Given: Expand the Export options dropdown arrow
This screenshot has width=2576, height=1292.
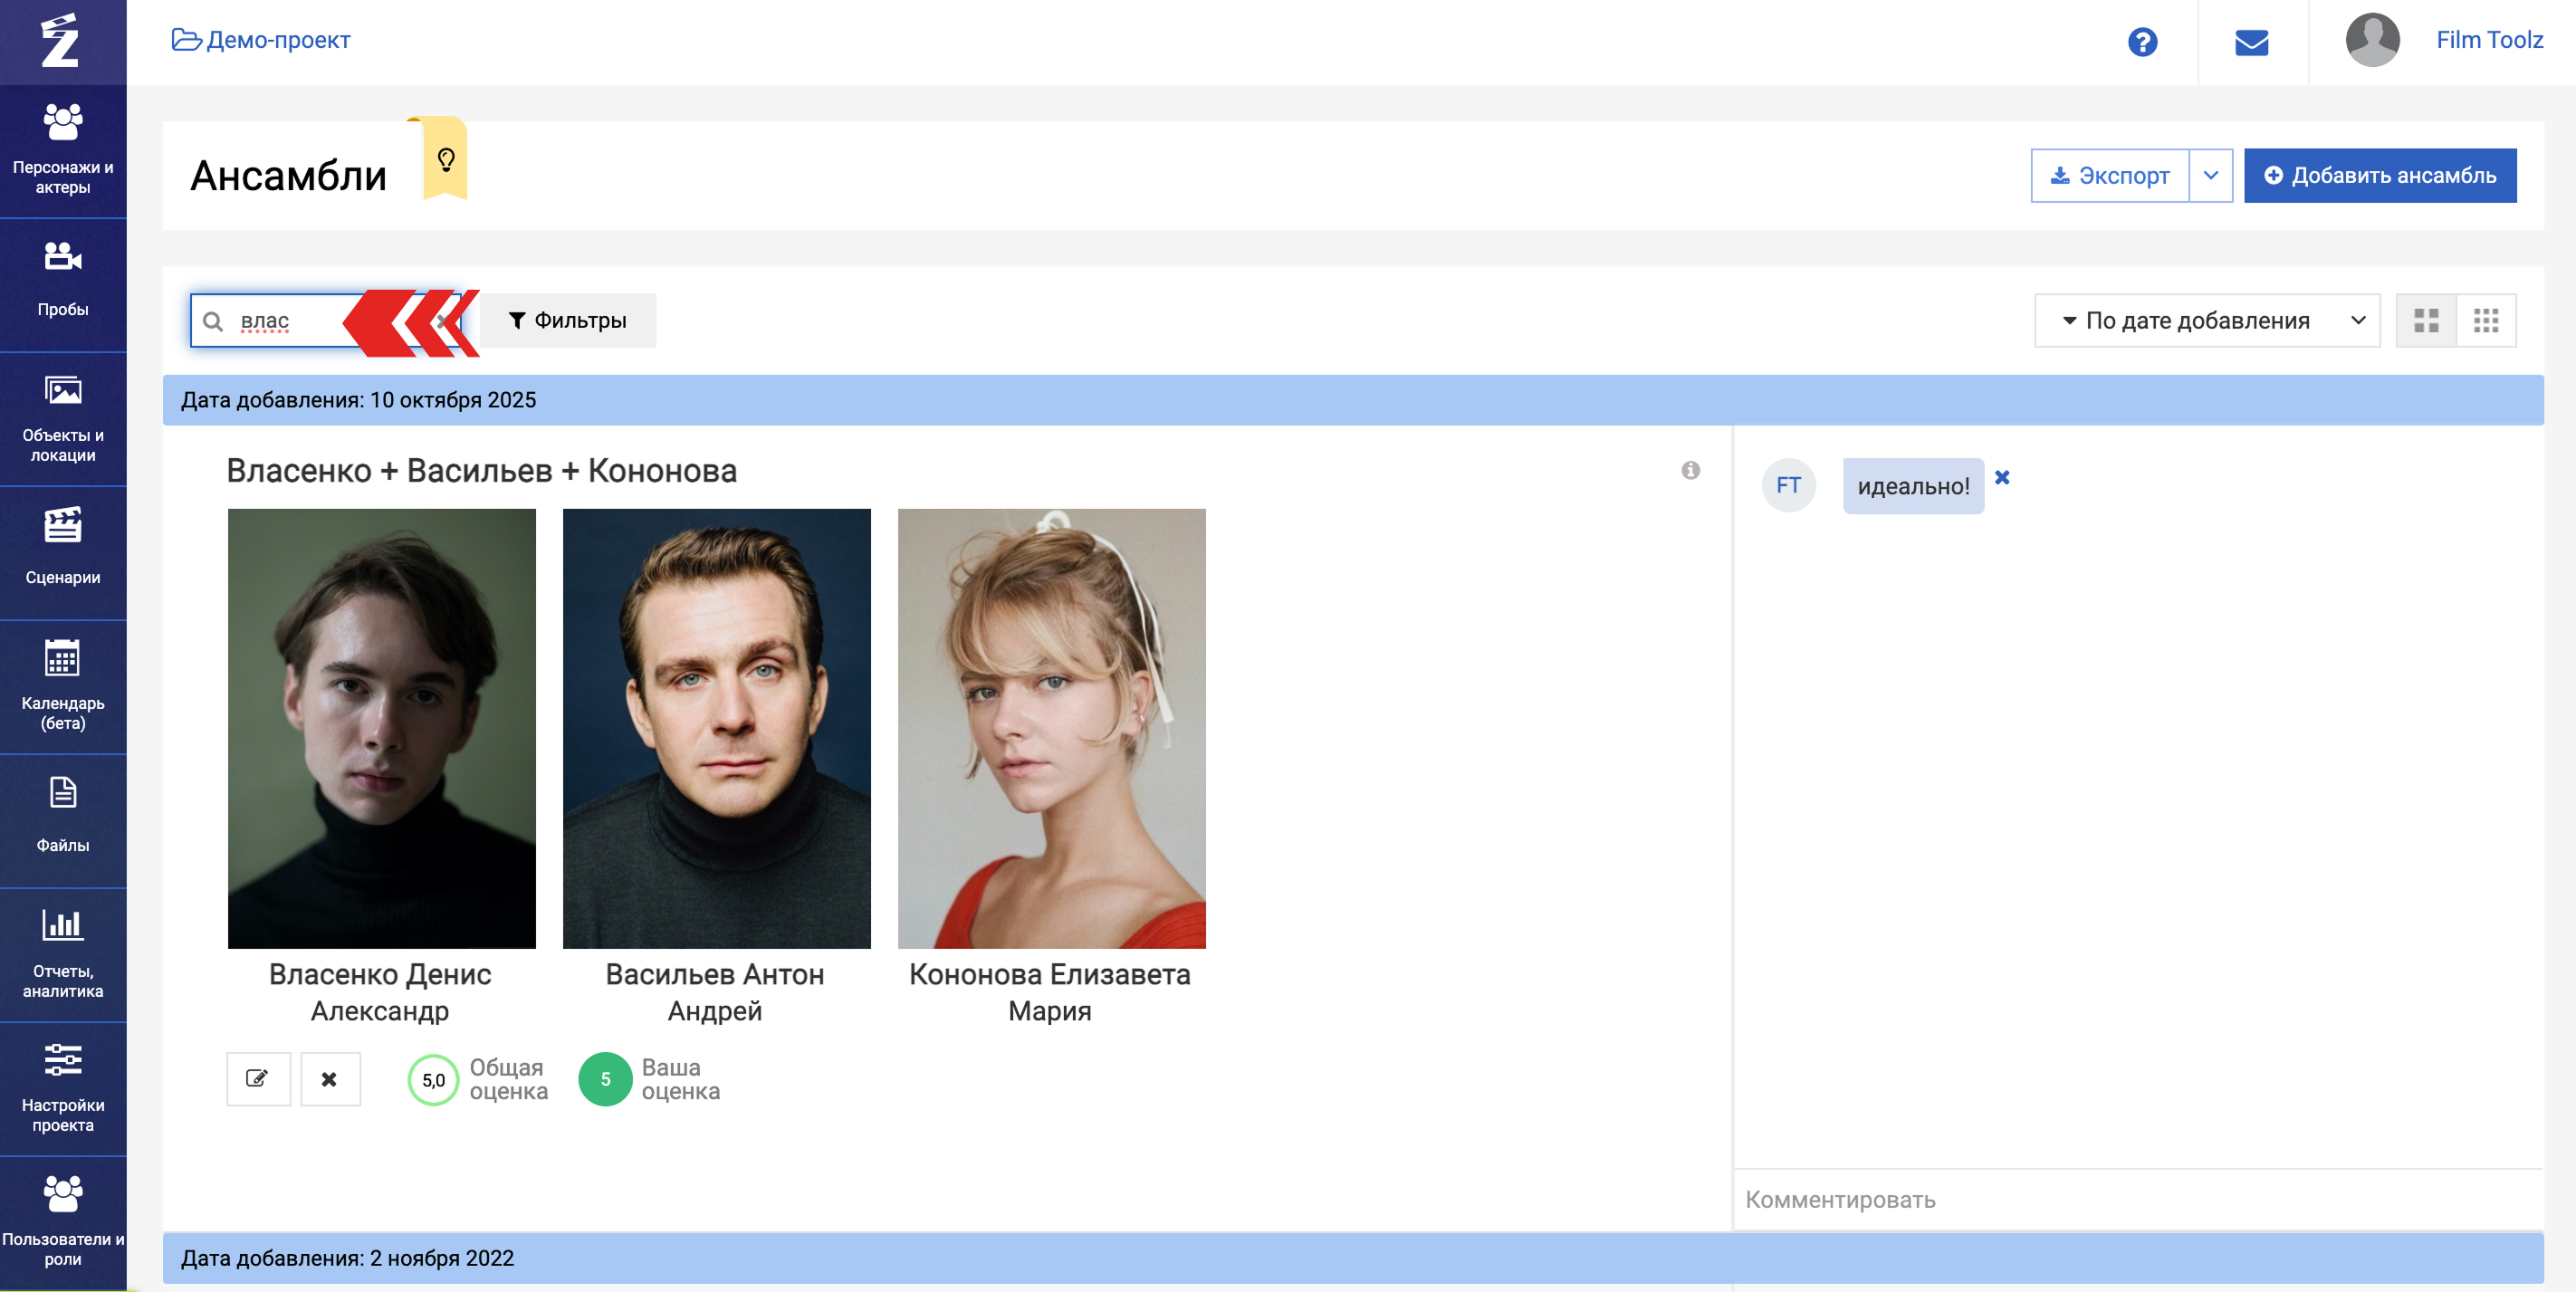Looking at the screenshot, I should point(2210,176).
